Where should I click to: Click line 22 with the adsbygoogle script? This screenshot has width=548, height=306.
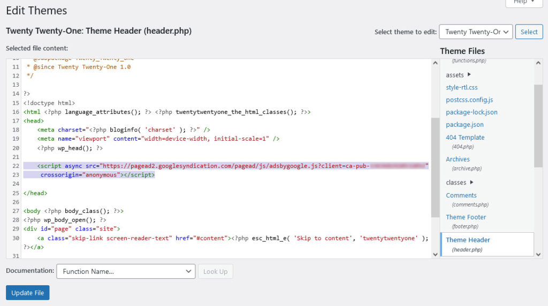click(226, 166)
